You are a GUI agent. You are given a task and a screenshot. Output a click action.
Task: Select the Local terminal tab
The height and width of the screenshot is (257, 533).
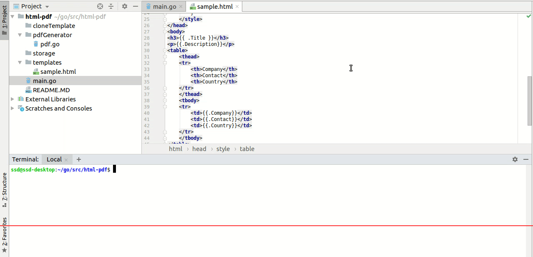tap(54, 159)
